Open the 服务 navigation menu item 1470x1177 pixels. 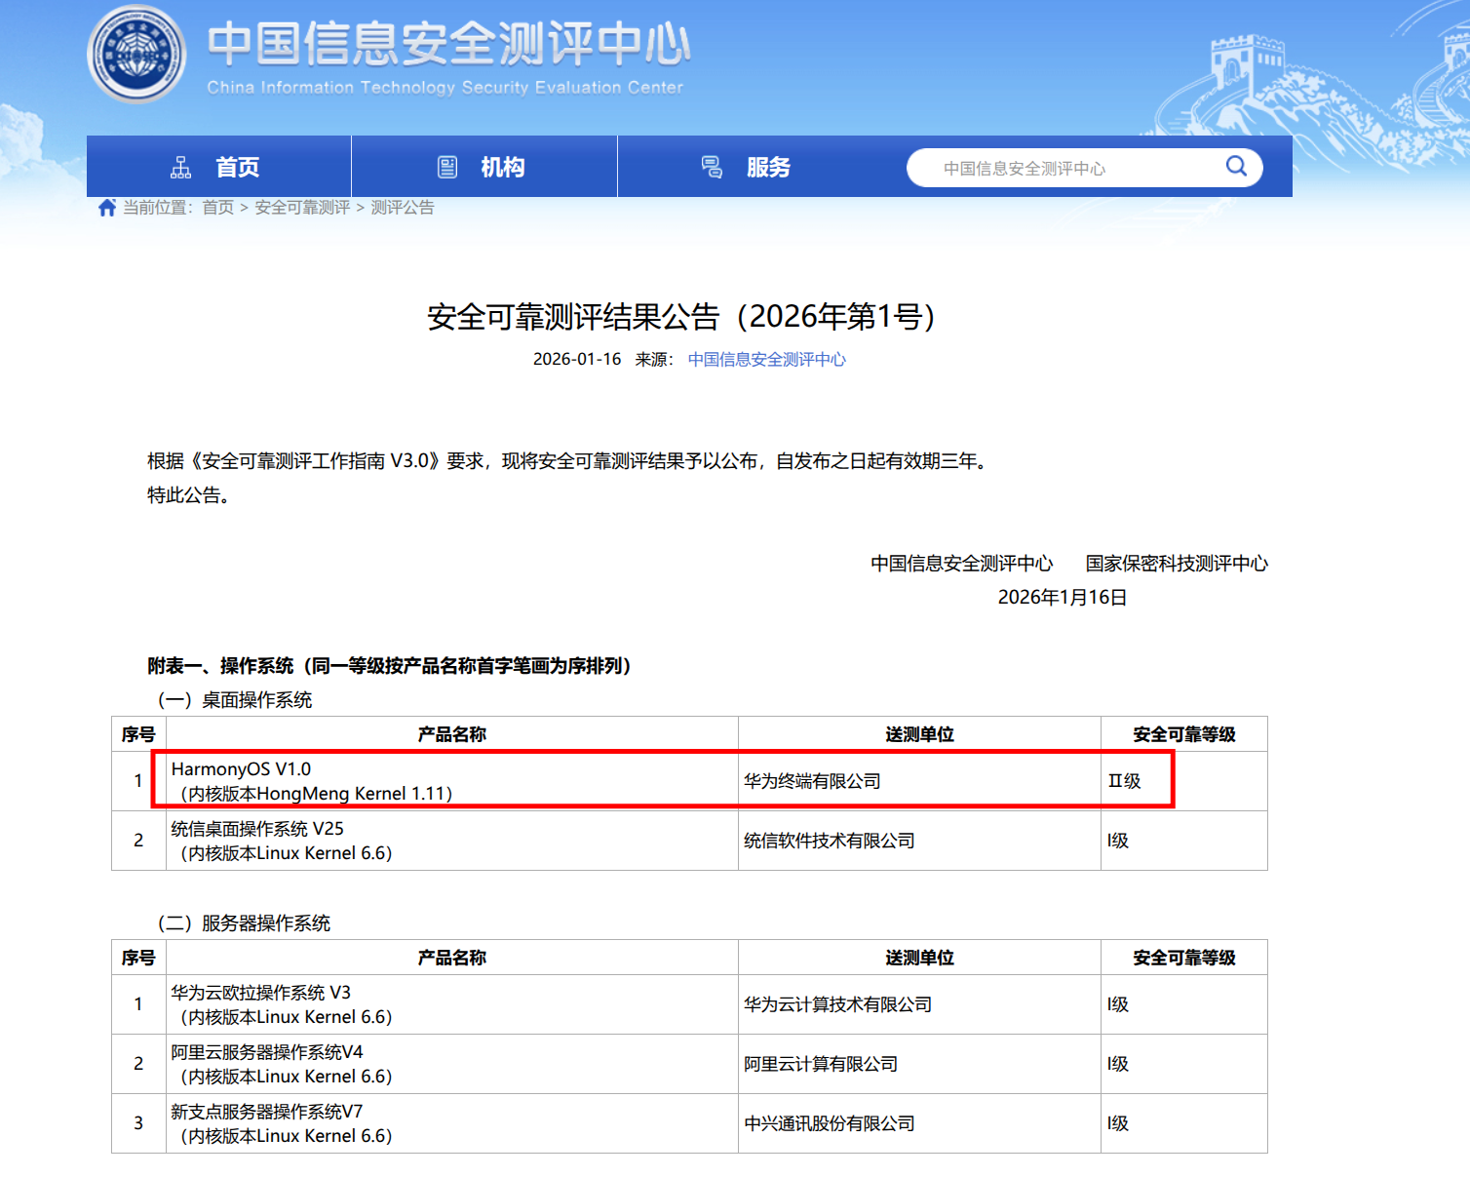(768, 168)
